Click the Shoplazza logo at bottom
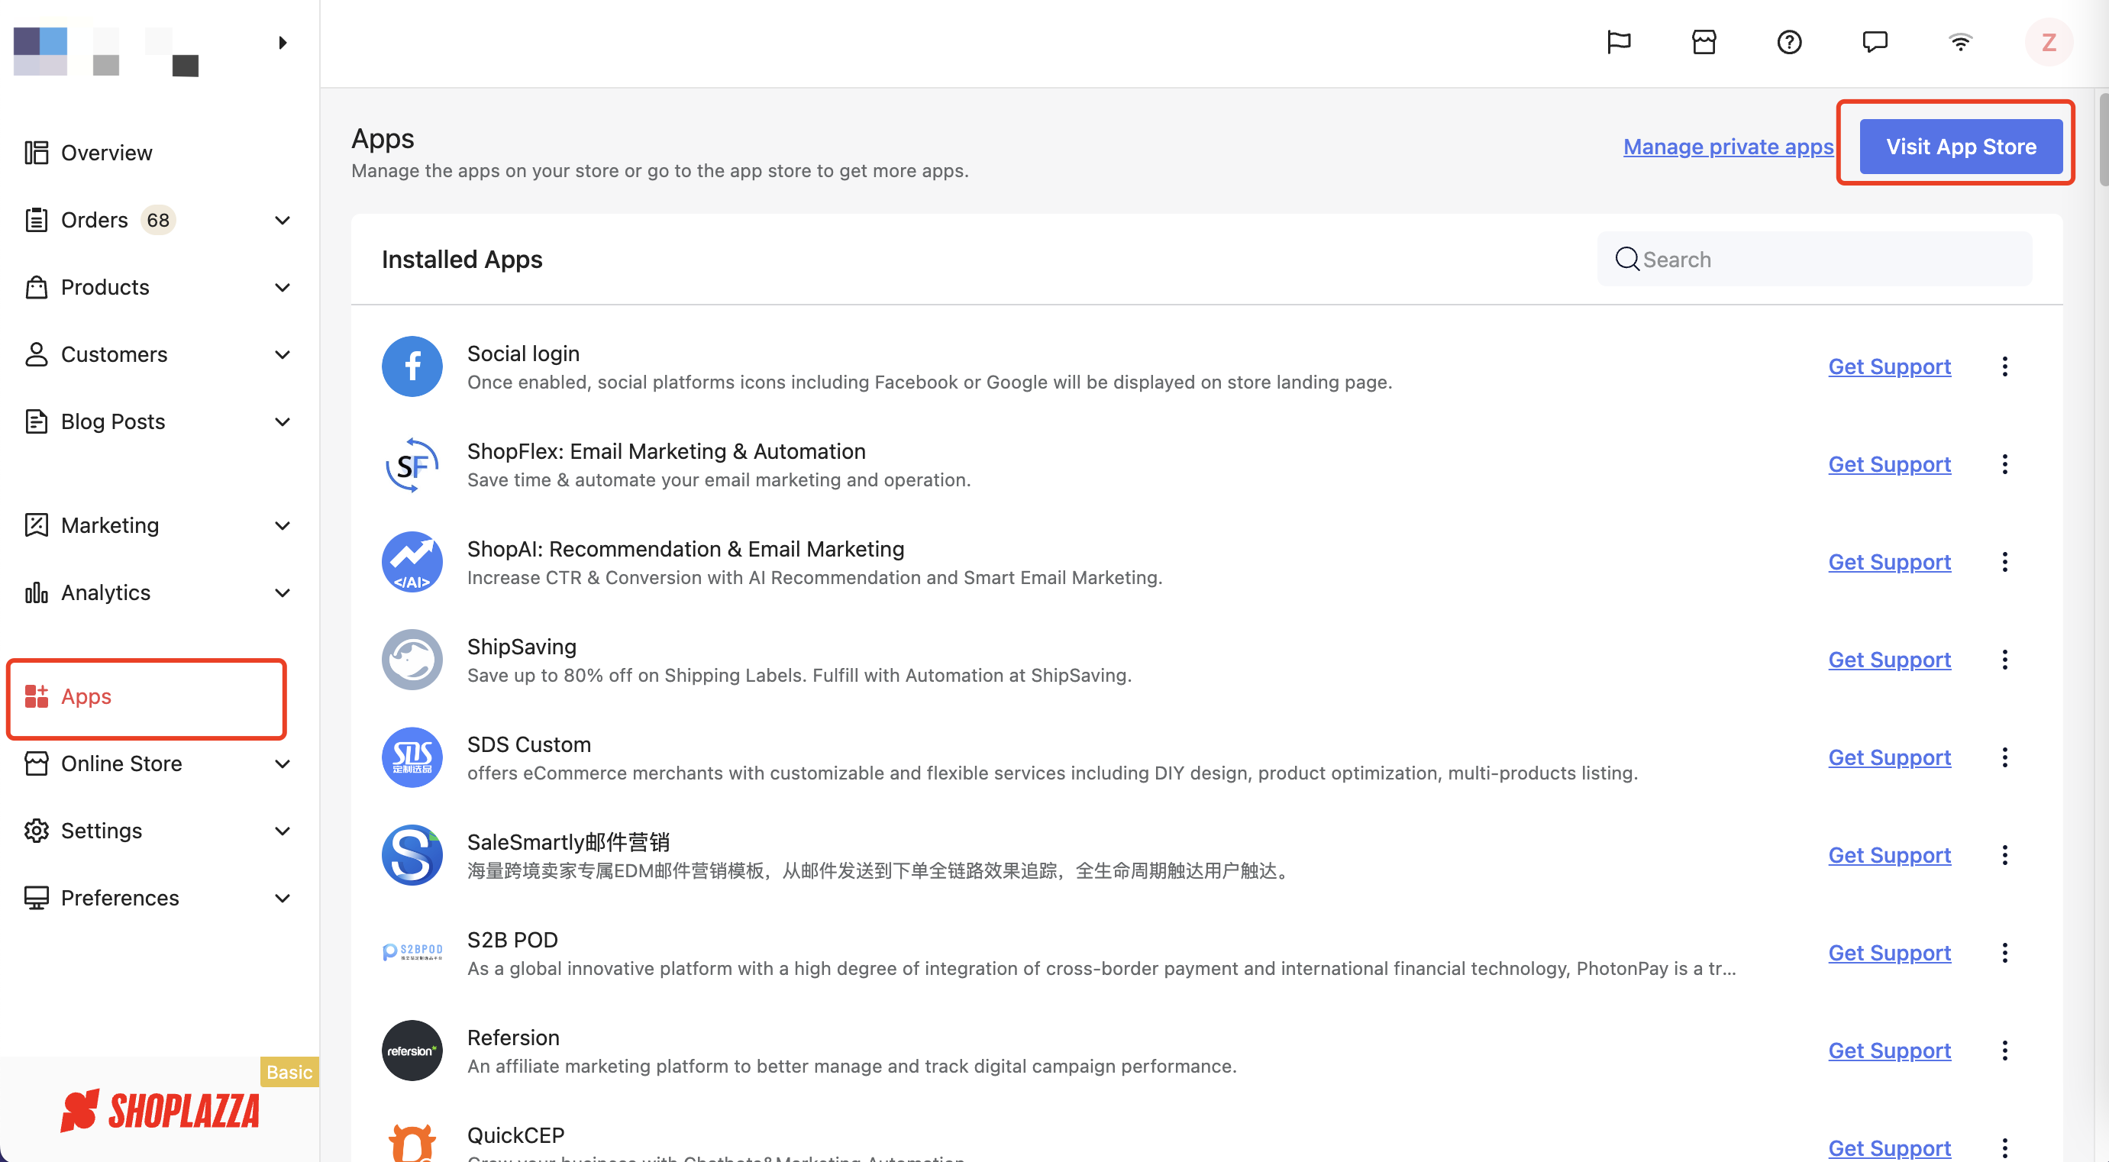2109x1162 pixels. (160, 1110)
